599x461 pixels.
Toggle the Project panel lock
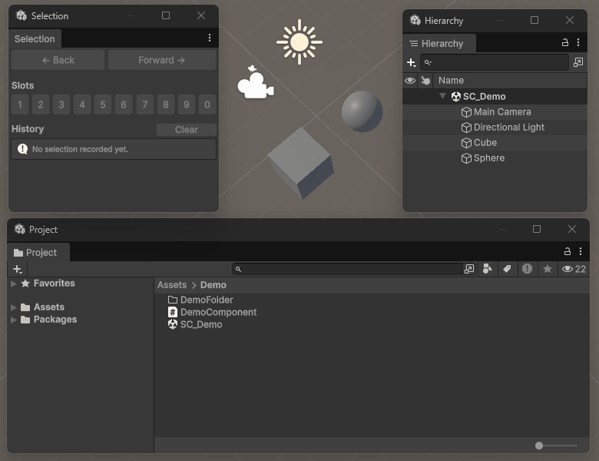[568, 251]
